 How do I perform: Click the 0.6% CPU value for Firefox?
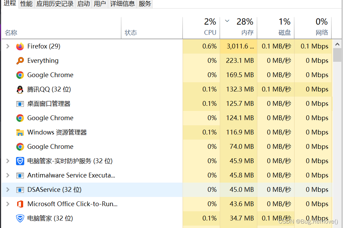209,46
